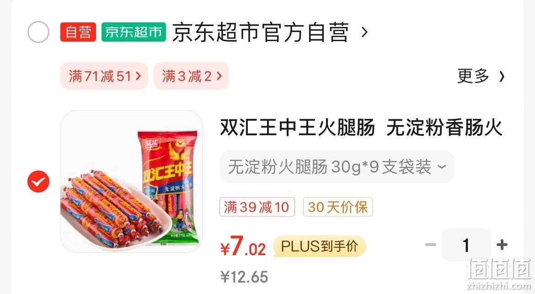Open the 满71减51 promotion tag

pyautogui.click(x=104, y=76)
